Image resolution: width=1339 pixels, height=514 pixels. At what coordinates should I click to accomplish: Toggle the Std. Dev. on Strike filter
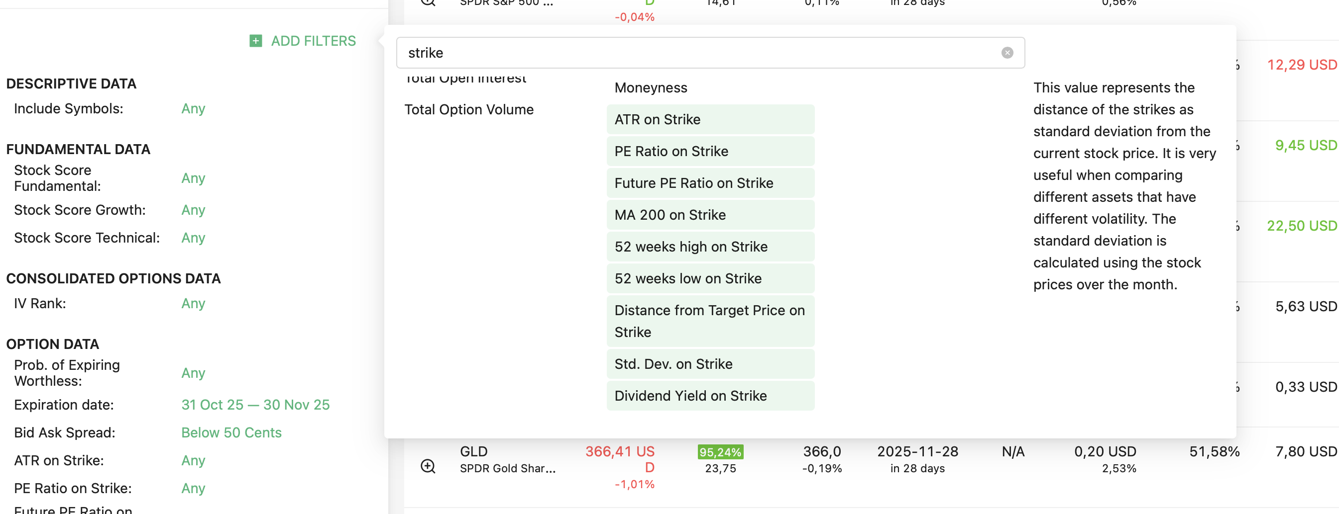tap(709, 364)
